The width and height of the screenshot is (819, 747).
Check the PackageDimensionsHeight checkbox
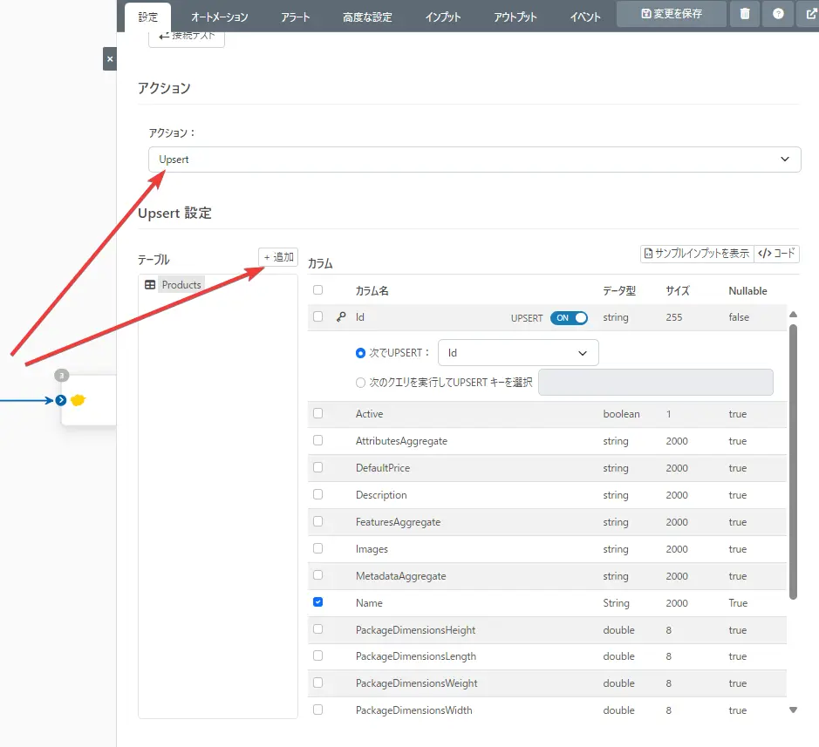pos(317,629)
